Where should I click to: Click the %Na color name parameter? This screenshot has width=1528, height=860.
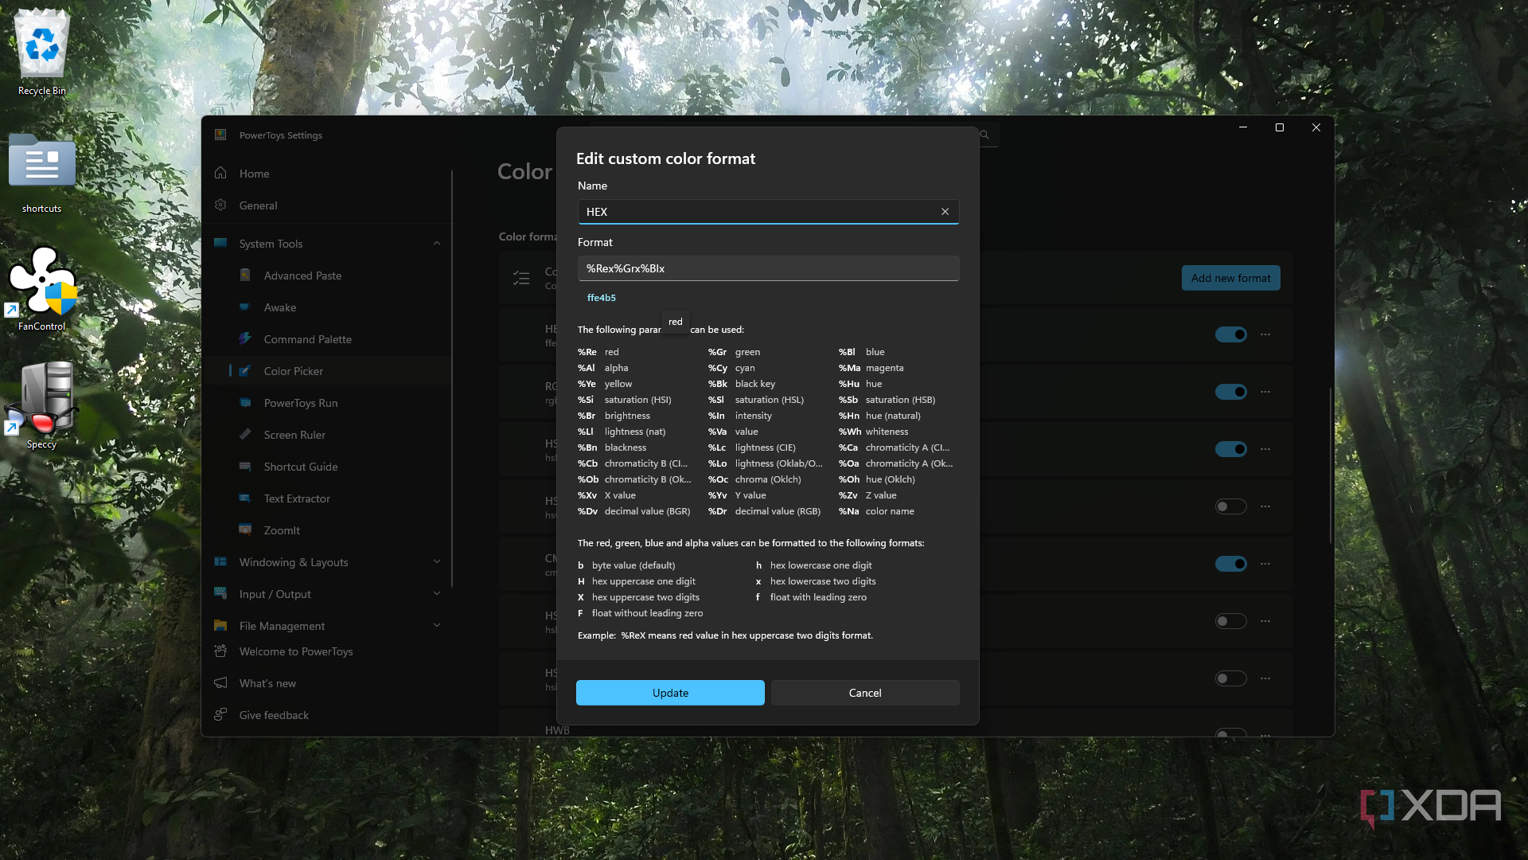pos(876,511)
